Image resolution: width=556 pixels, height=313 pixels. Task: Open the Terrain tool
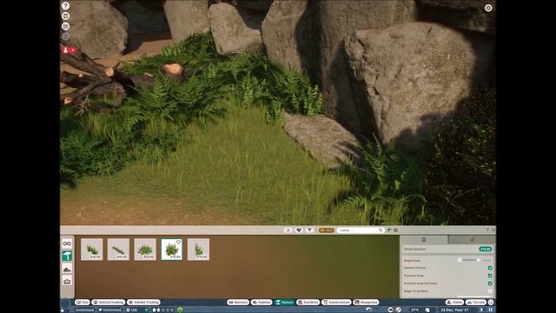tap(476, 303)
